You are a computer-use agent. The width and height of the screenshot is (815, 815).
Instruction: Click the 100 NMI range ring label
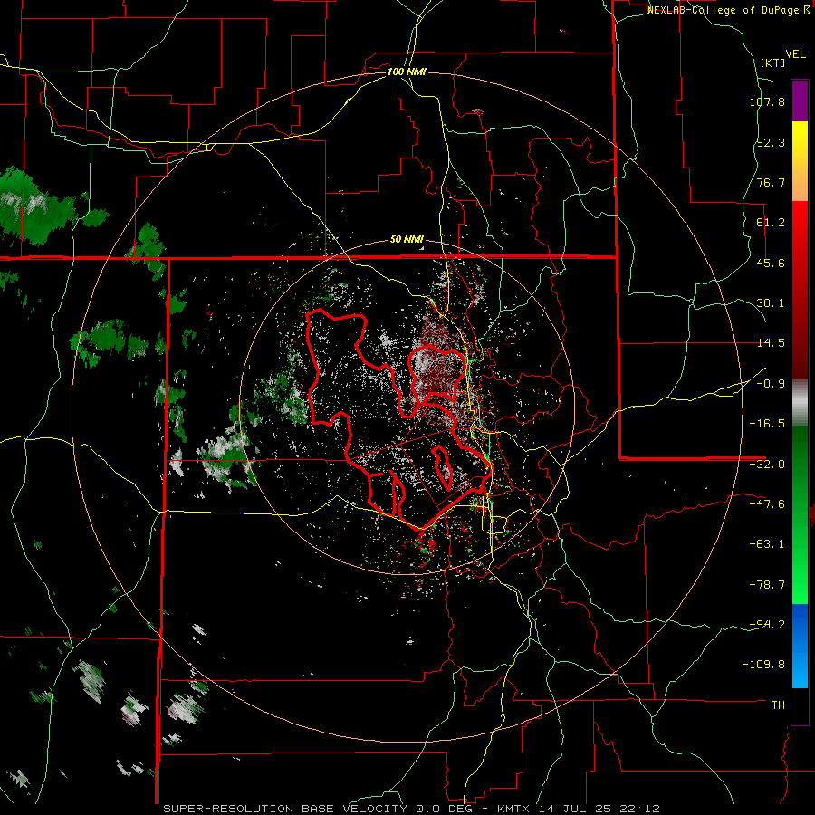tap(407, 72)
